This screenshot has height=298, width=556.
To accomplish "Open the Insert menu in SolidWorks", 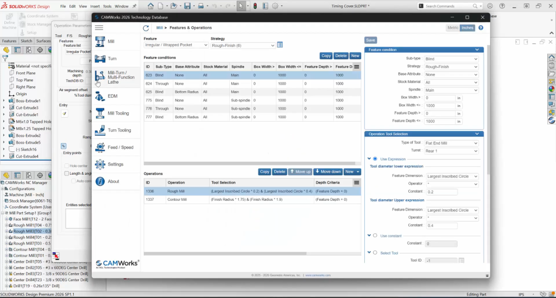I will pyautogui.click(x=94, y=7).
